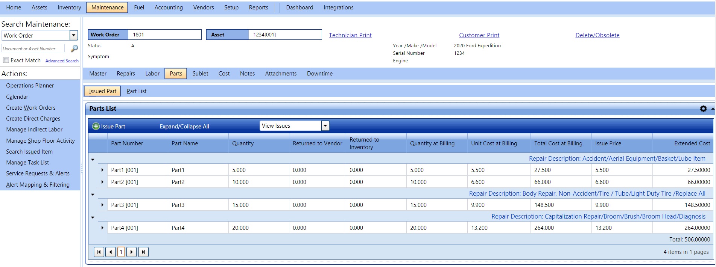Viewport: 716px width, 267px height.
Task: Jump to last page of parts list
Action: 143,252
